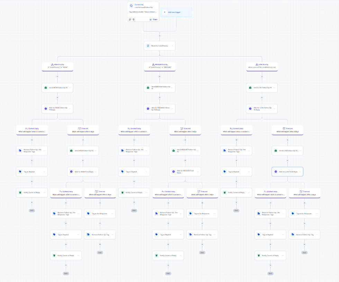Open the Wait for MEDIUM Final Reply step
Screen dimensions: 339x282
(x=185, y=172)
